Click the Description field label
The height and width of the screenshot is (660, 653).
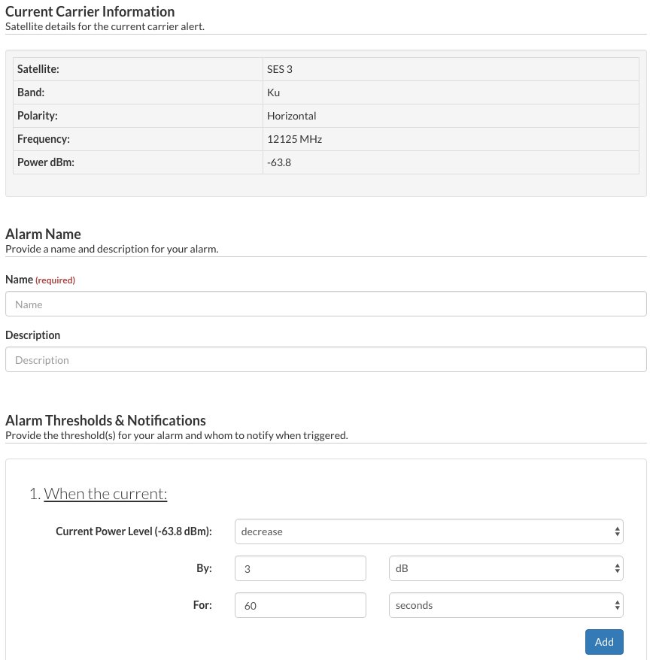(x=33, y=335)
